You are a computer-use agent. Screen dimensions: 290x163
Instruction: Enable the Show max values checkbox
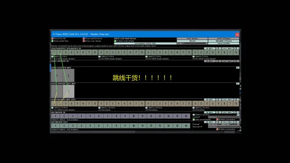[84, 41]
